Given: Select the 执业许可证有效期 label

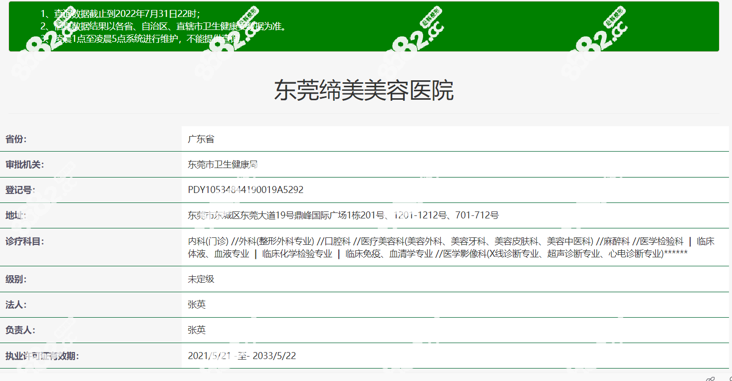Looking at the screenshot, I should [42, 356].
